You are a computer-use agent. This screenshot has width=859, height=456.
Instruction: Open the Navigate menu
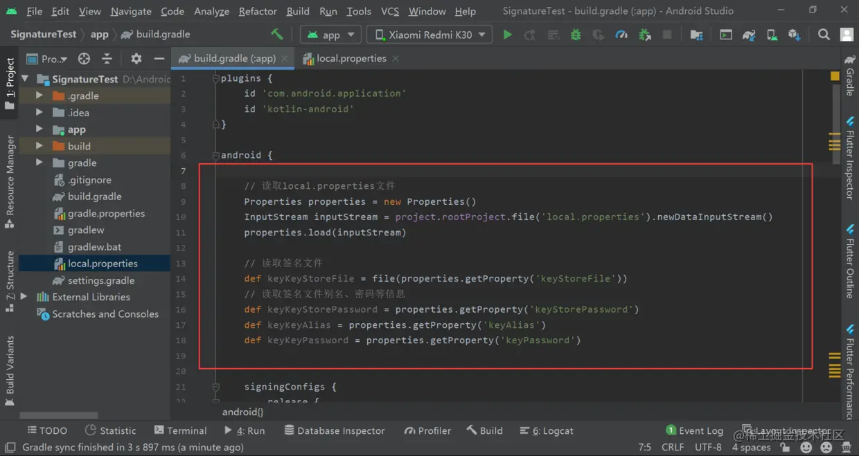pos(131,11)
